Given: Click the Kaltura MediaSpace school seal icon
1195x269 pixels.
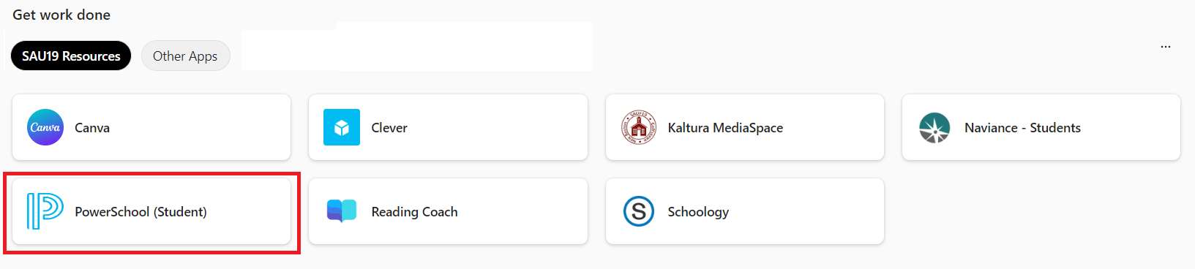Looking at the screenshot, I should [639, 127].
